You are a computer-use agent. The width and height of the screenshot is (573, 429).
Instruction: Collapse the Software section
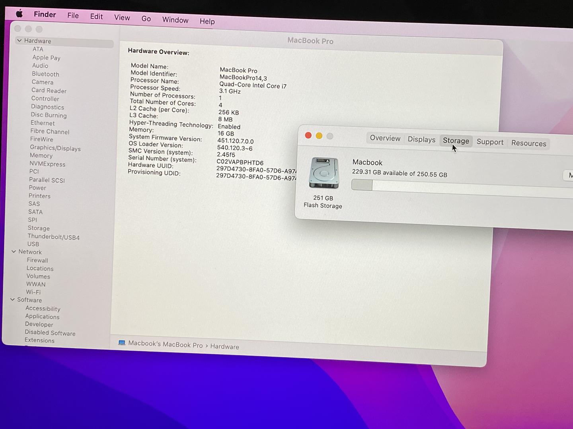pos(12,300)
